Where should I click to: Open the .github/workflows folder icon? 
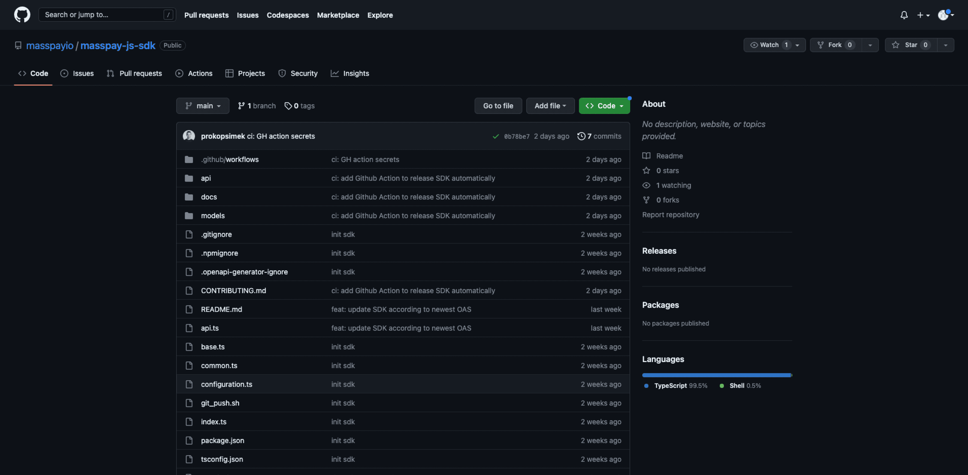[189, 159]
